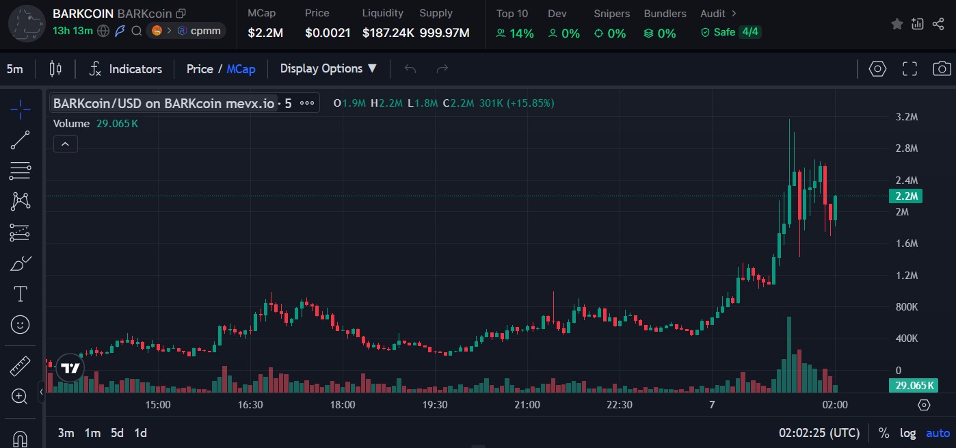The height and width of the screenshot is (448, 956).
Task: Click the Safe 4/4 audit badge
Action: [x=730, y=32]
